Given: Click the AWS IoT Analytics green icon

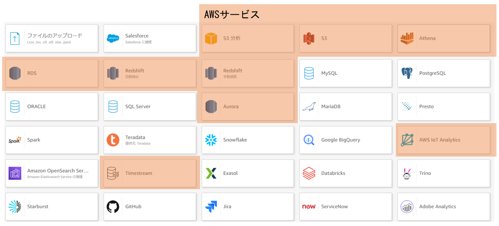Looking at the screenshot, I should [x=407, y=140].
